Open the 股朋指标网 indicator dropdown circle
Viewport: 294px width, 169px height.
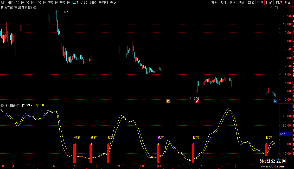[2, 106]
